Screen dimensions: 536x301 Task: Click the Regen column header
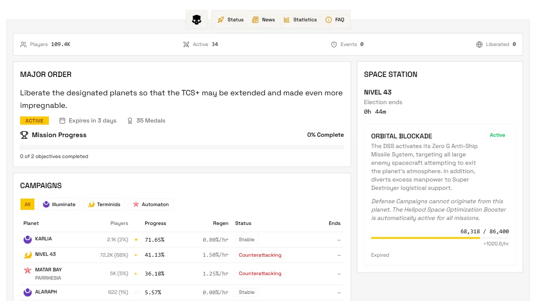[x=221, y=223]
